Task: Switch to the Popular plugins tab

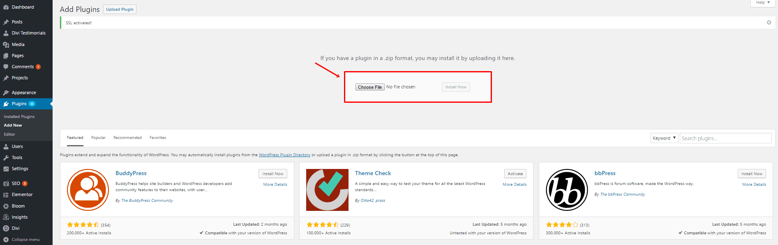Action: pyautogui.click(x=98, y=138)
